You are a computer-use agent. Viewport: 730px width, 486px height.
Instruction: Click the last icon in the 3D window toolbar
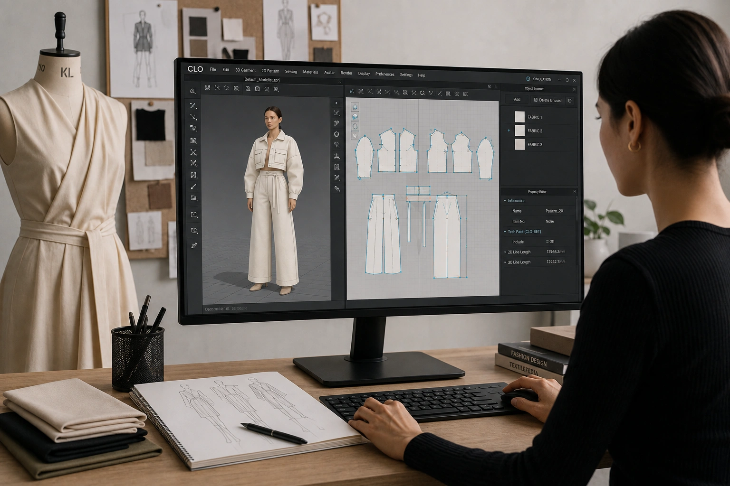tap(276, 89)
